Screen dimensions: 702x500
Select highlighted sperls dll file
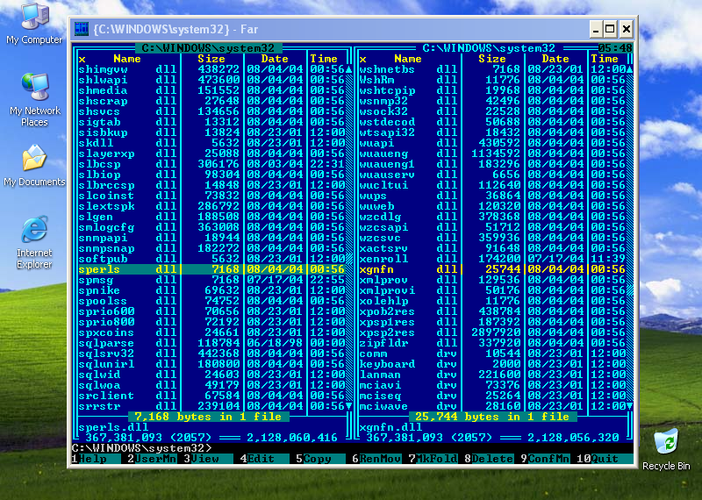[211, 269]
